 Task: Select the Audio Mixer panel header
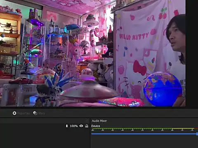click(99, 121)
